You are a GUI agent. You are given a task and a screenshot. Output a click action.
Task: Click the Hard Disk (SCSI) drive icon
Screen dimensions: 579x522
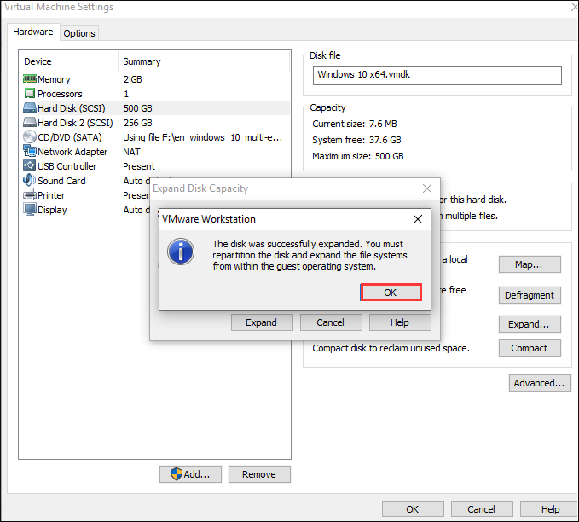30,107
